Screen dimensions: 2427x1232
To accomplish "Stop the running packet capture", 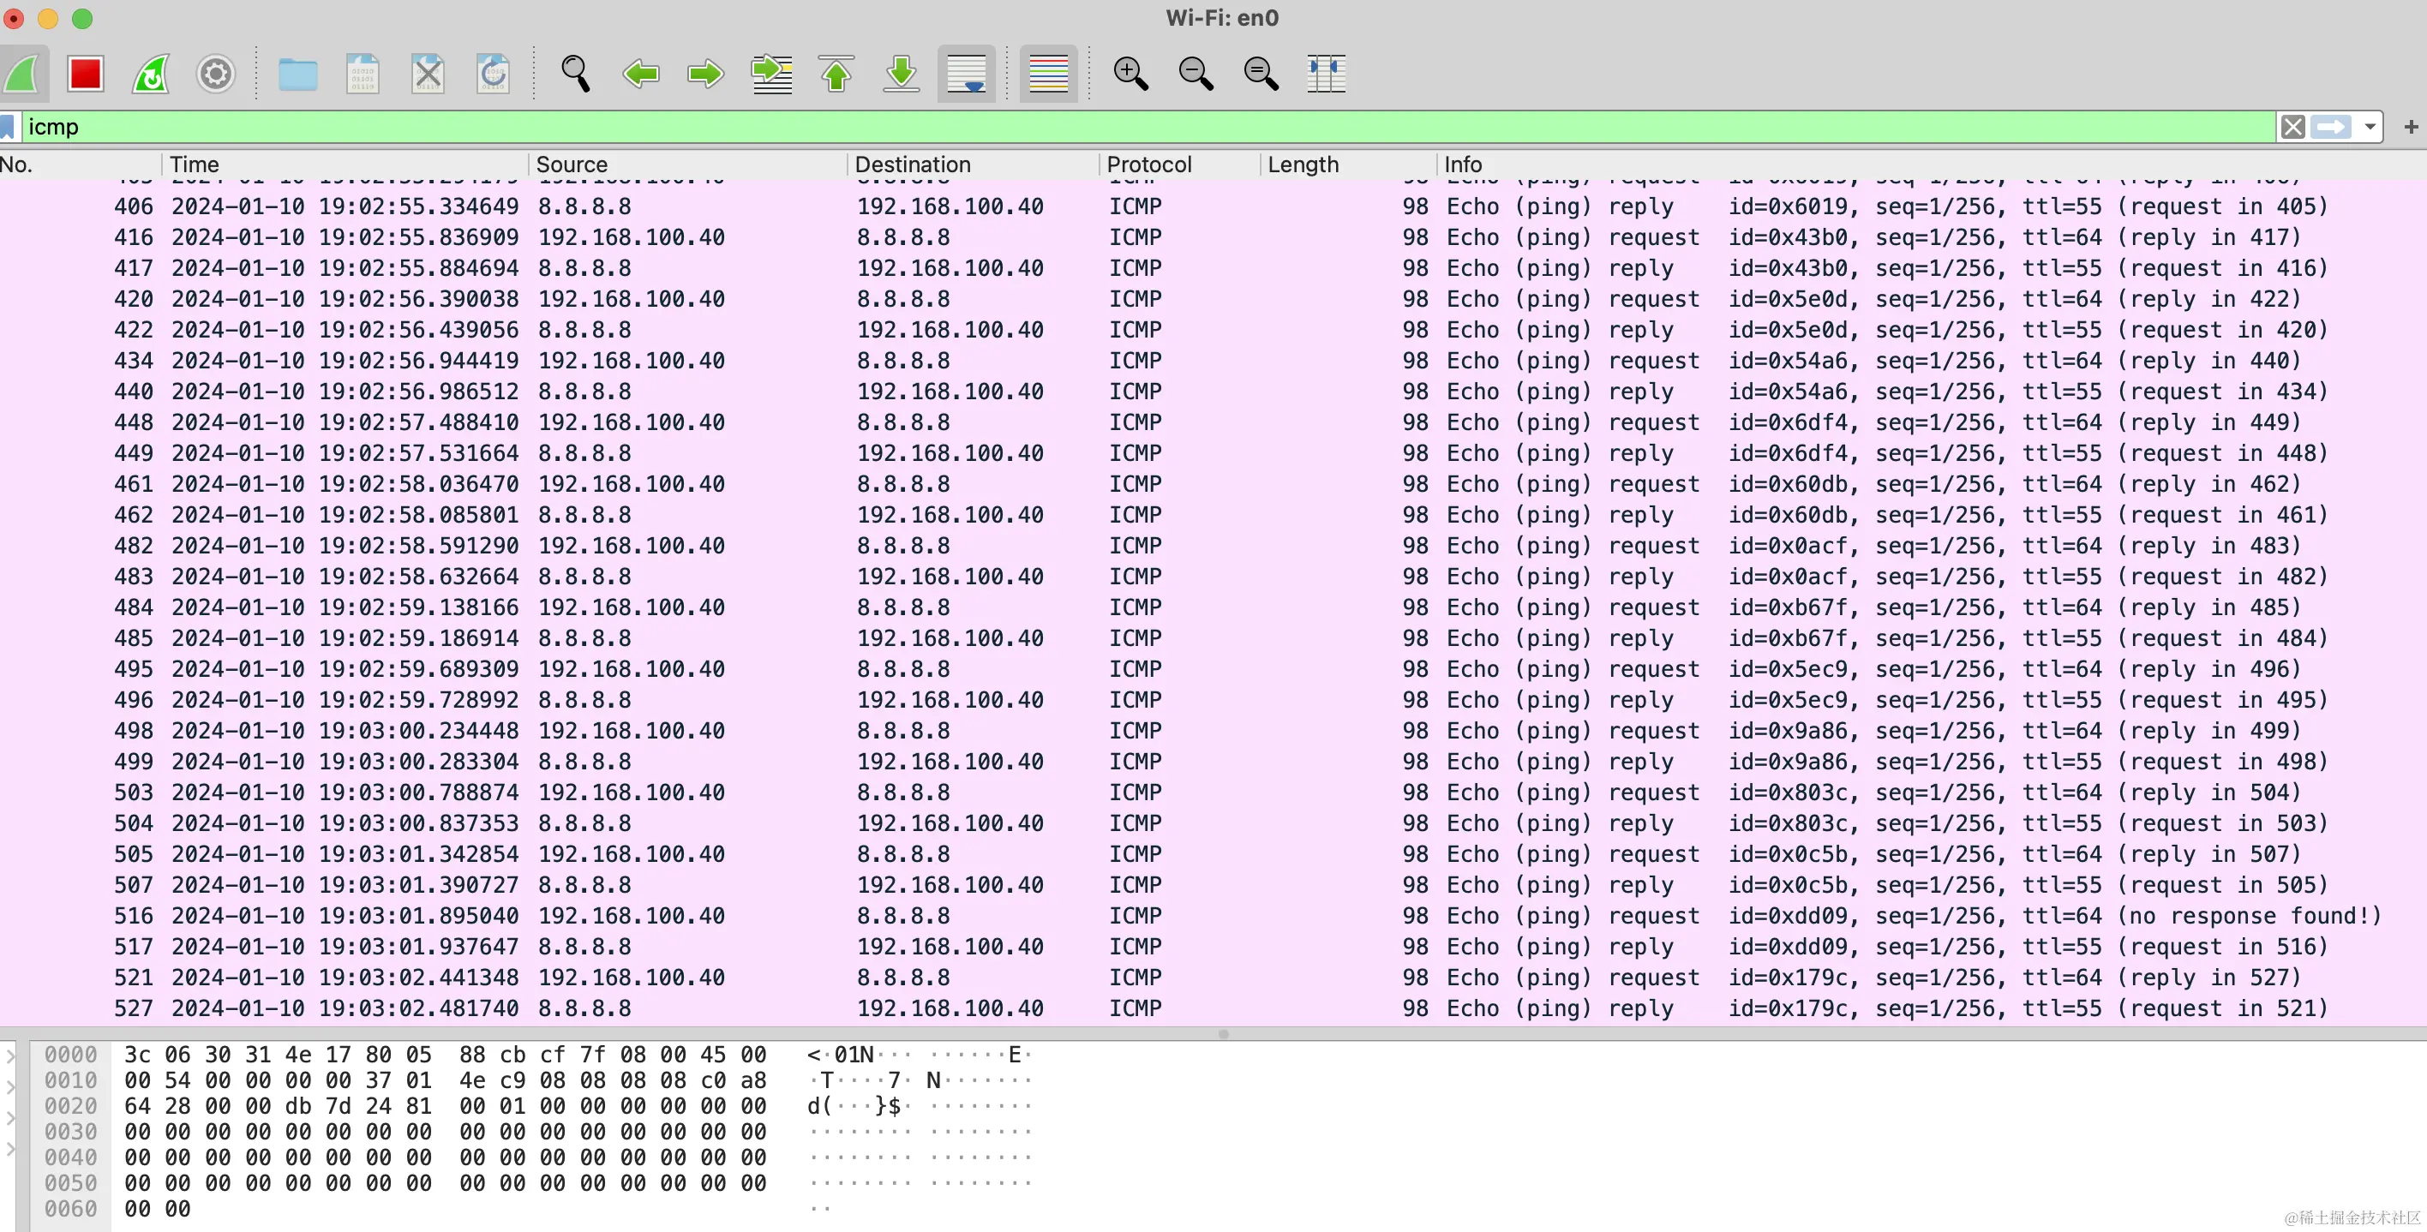I will click(85, 74).
